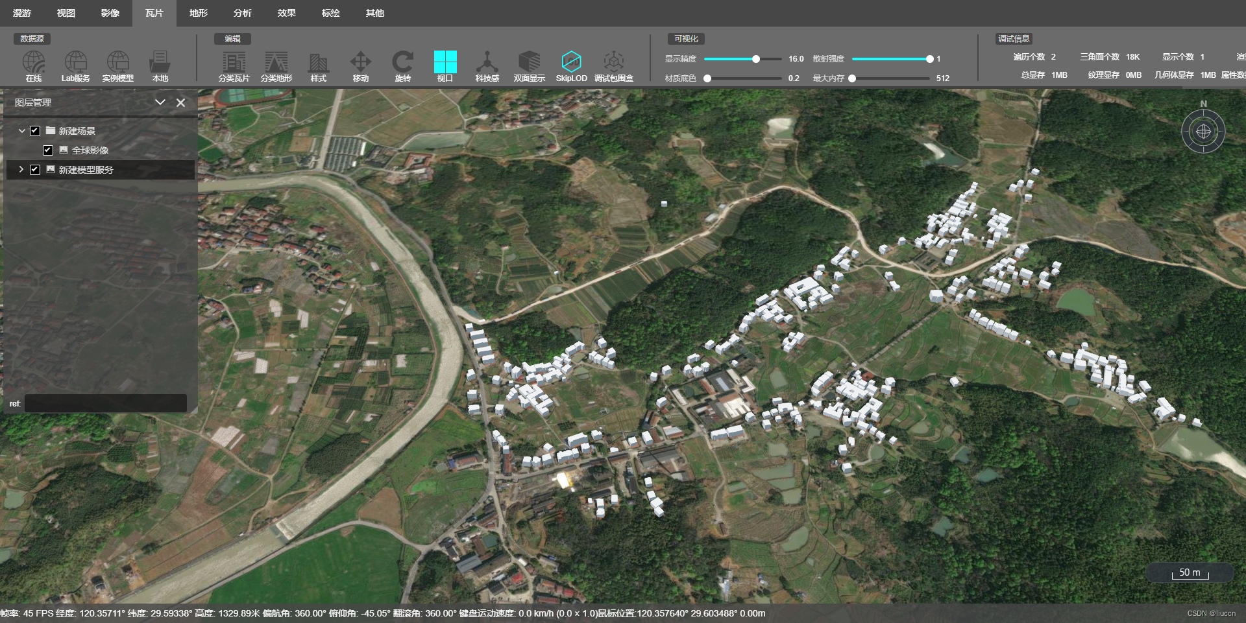Switch to the 瓦片 tab

154,13
